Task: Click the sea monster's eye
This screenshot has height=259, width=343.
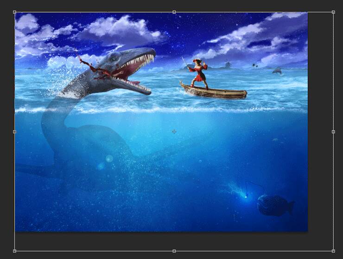Action: pos(114,59)
